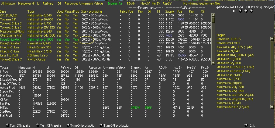Select Mitsbsi Ha43/2200 (1/45) in Engine list
The height and width of the screenshot is (128, 275).
[233, 71]
